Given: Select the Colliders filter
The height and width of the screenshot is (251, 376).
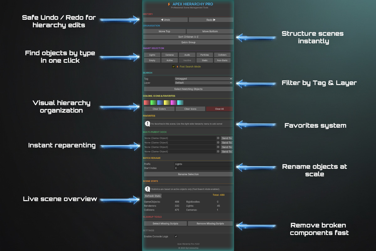Looking at the screenshot, I should coord(222,55).
